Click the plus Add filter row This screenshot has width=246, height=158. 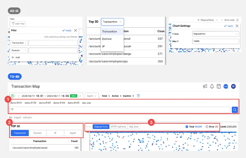point(15,57)
